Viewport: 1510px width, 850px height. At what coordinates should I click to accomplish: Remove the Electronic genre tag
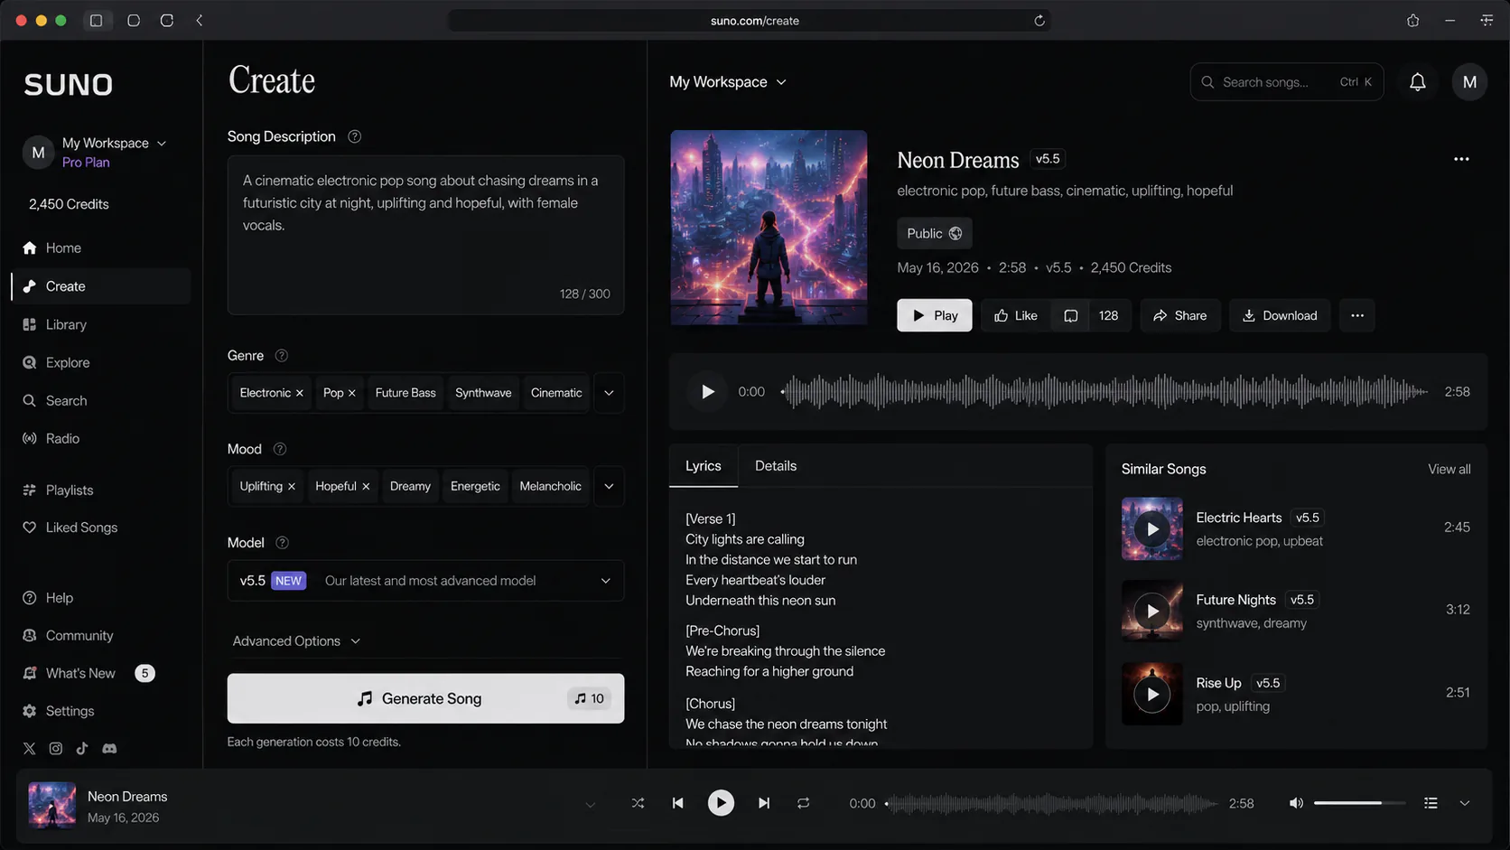300,393
